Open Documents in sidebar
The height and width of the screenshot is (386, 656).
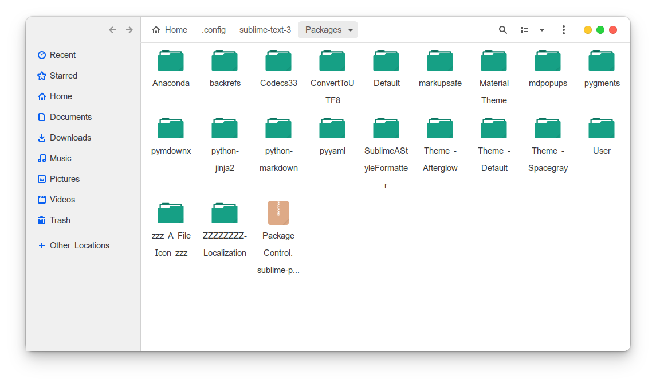click(64, 117)
